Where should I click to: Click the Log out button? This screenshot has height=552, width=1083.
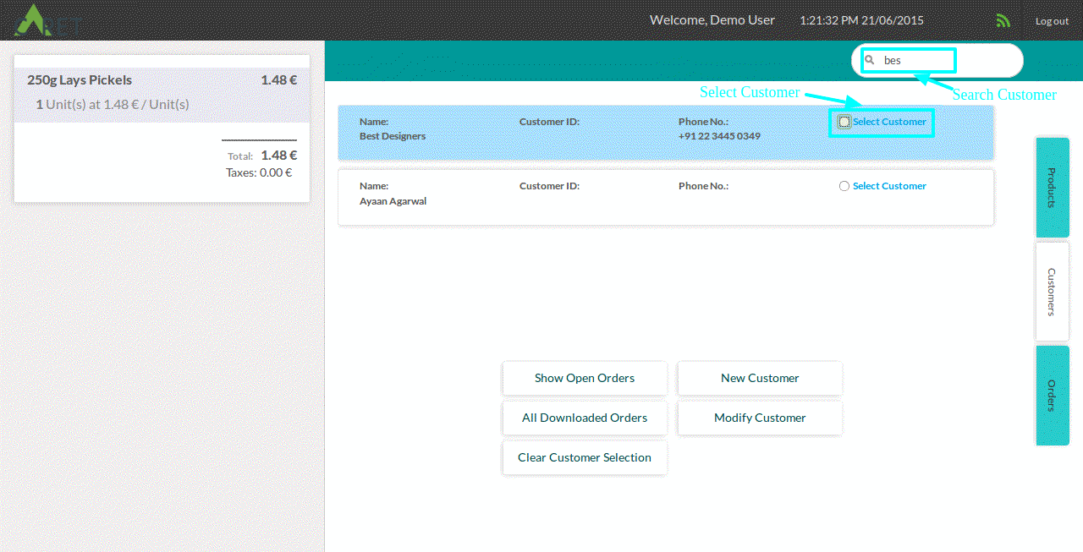[x=1052, y=20]
